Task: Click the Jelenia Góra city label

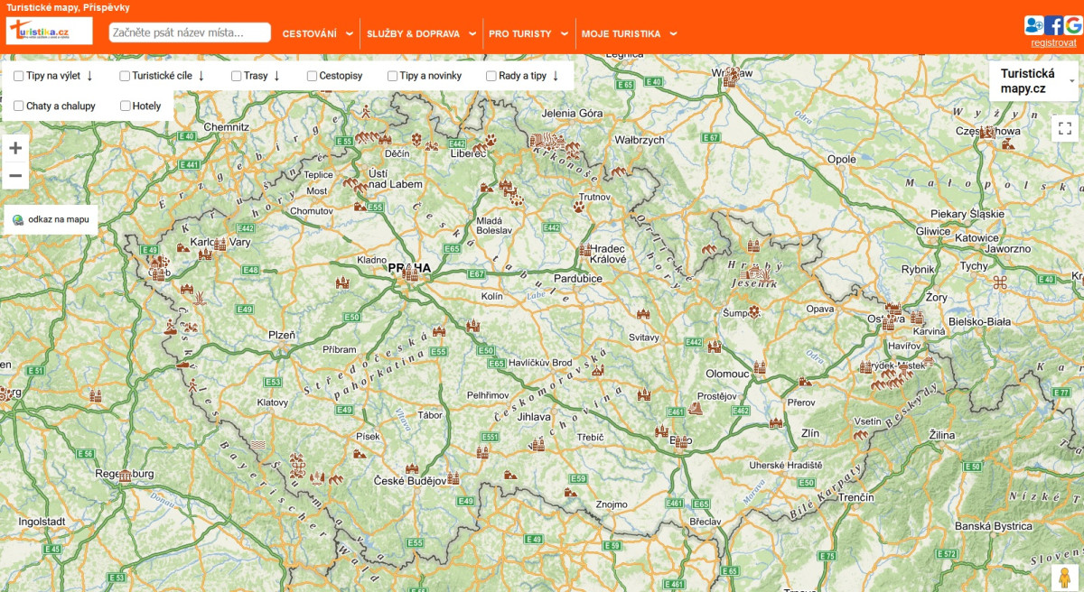Action: (572, 113)
